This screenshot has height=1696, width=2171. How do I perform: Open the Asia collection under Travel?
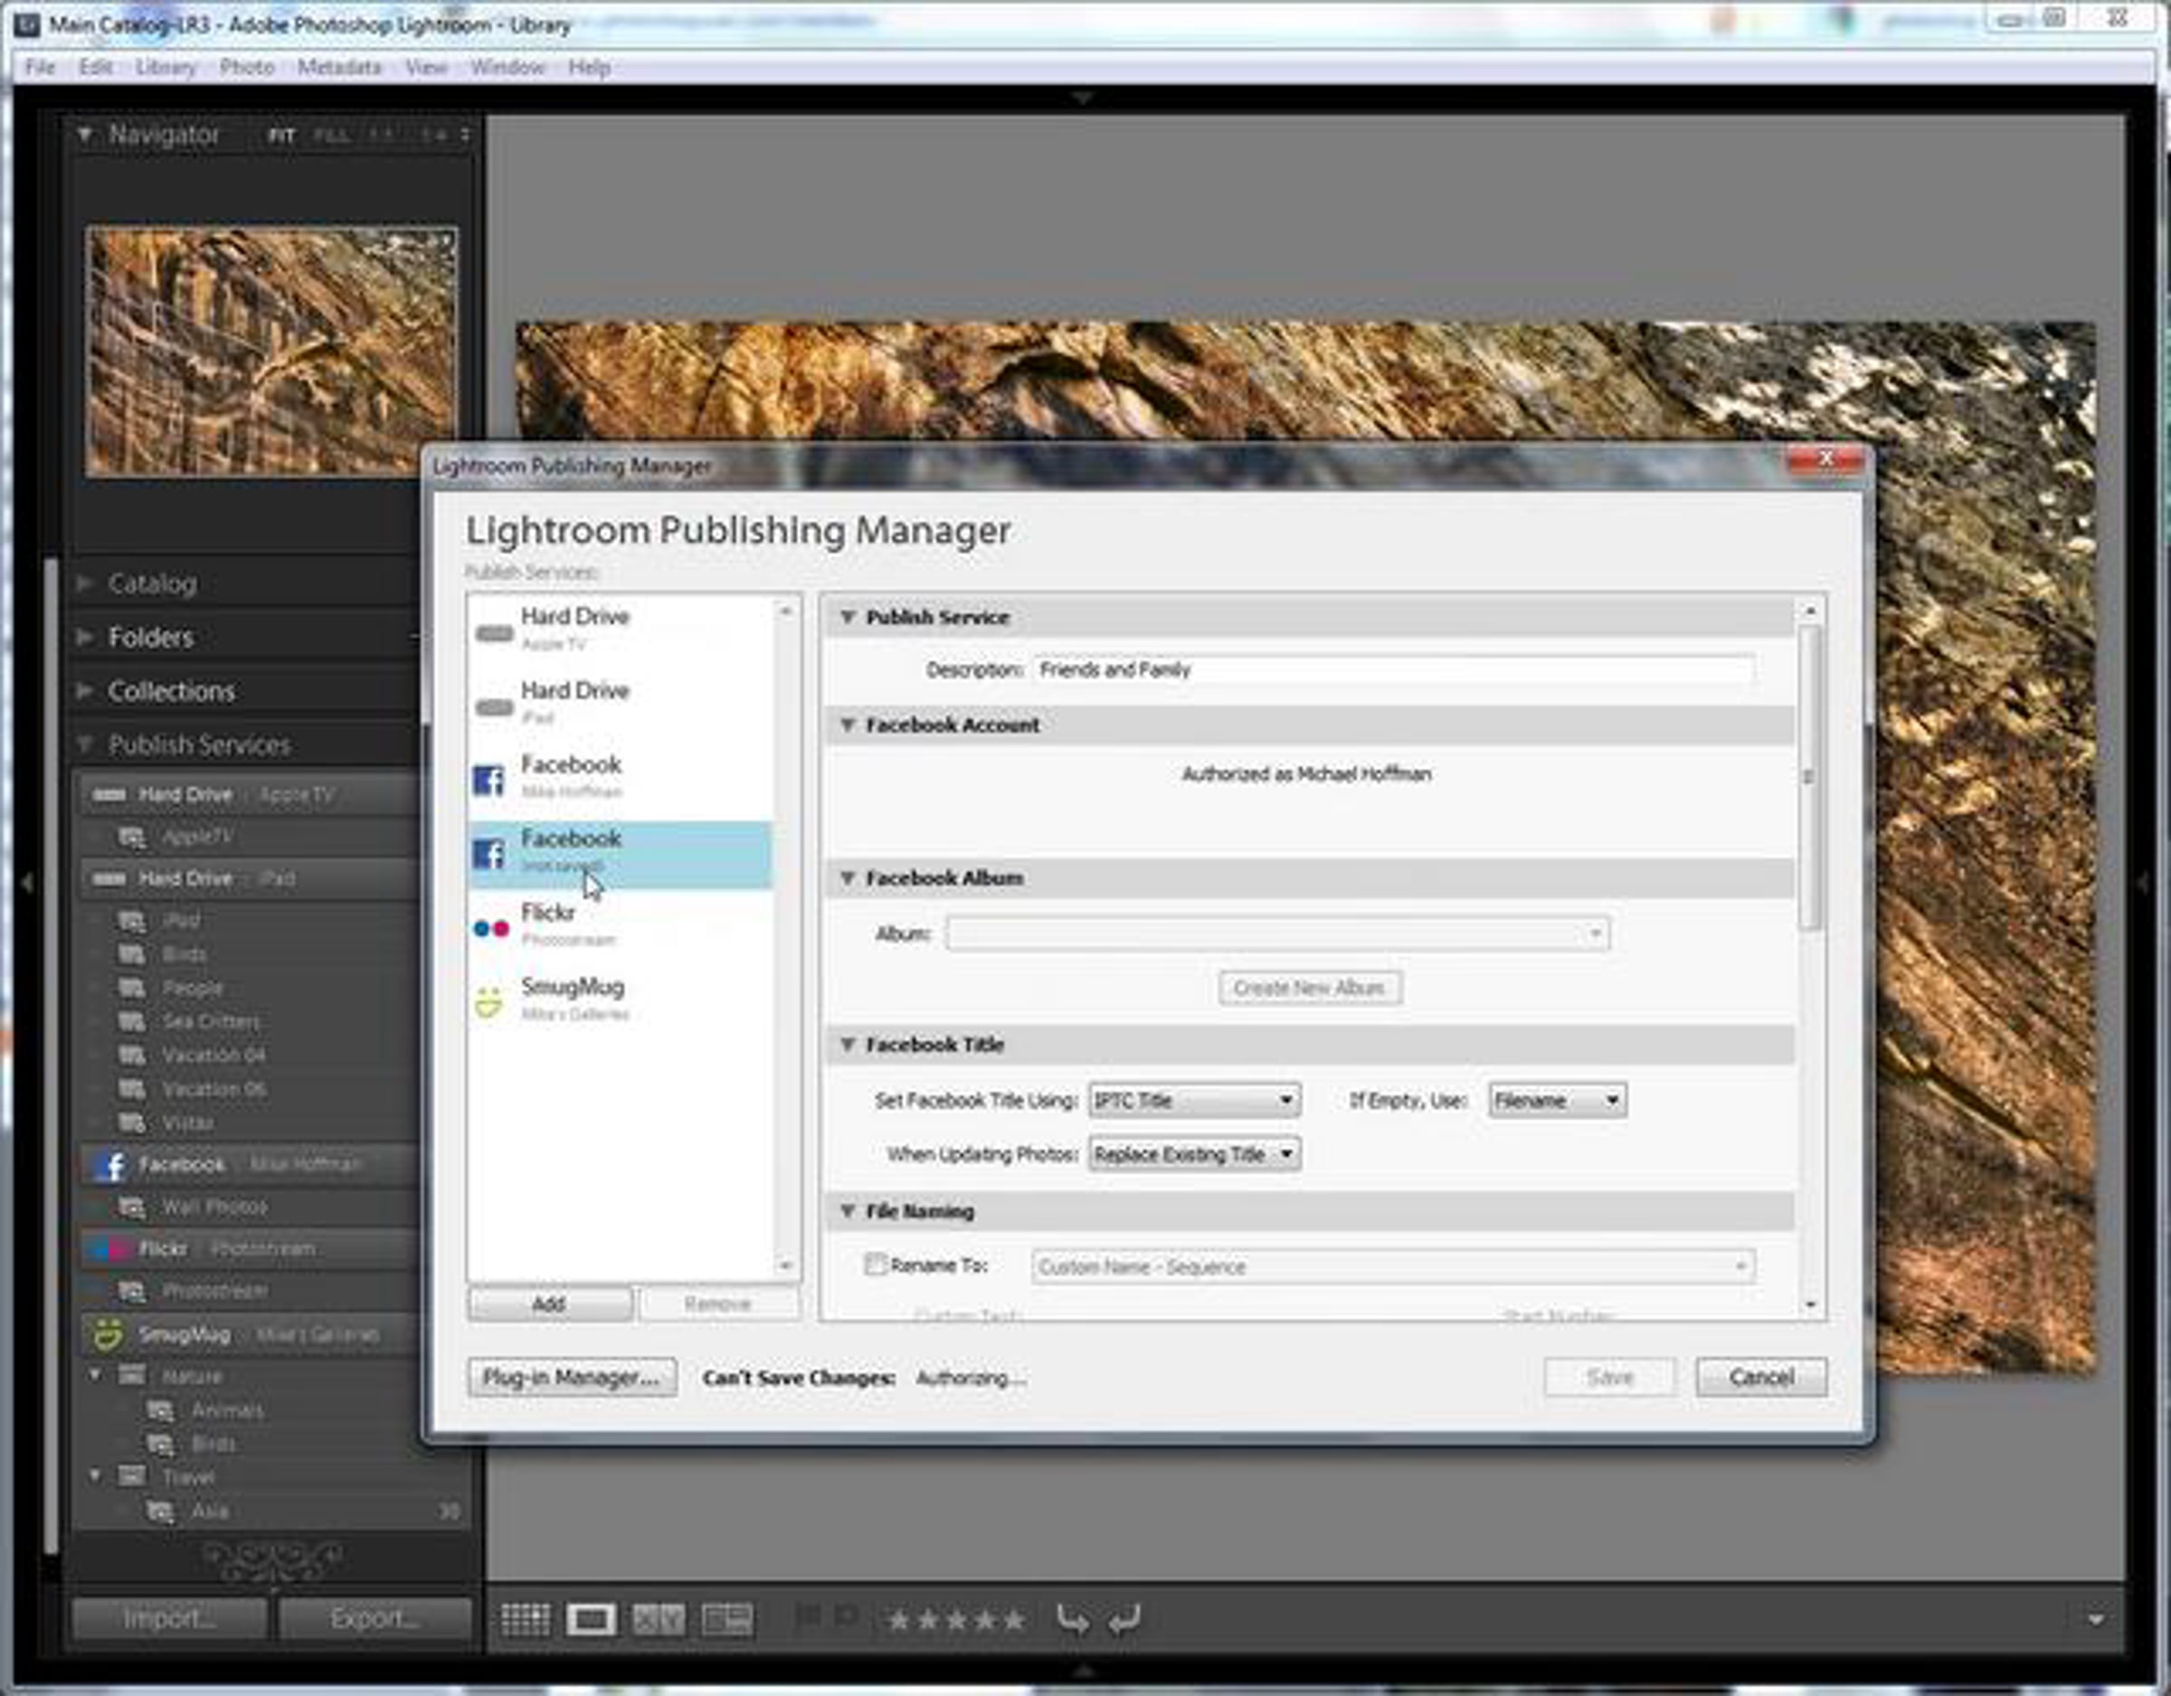point(209,1511)
